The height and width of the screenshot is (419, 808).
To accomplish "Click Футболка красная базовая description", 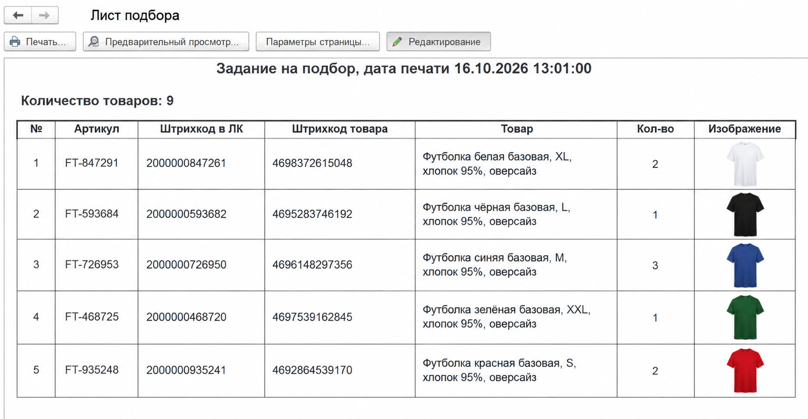I will point(499,370).
